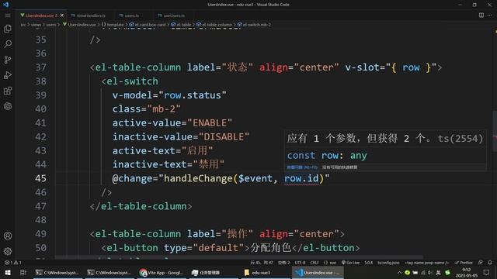The height and width of the screenshot is (279, 497).
Task: Open the editor More Actions ellipsis
Action: point(490,15)
